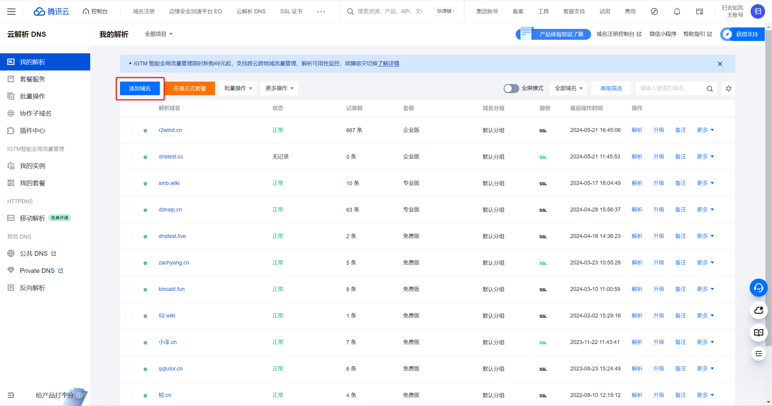Open 套餐服务 in the sidebar
772x406 pixels.
(32, 79)
